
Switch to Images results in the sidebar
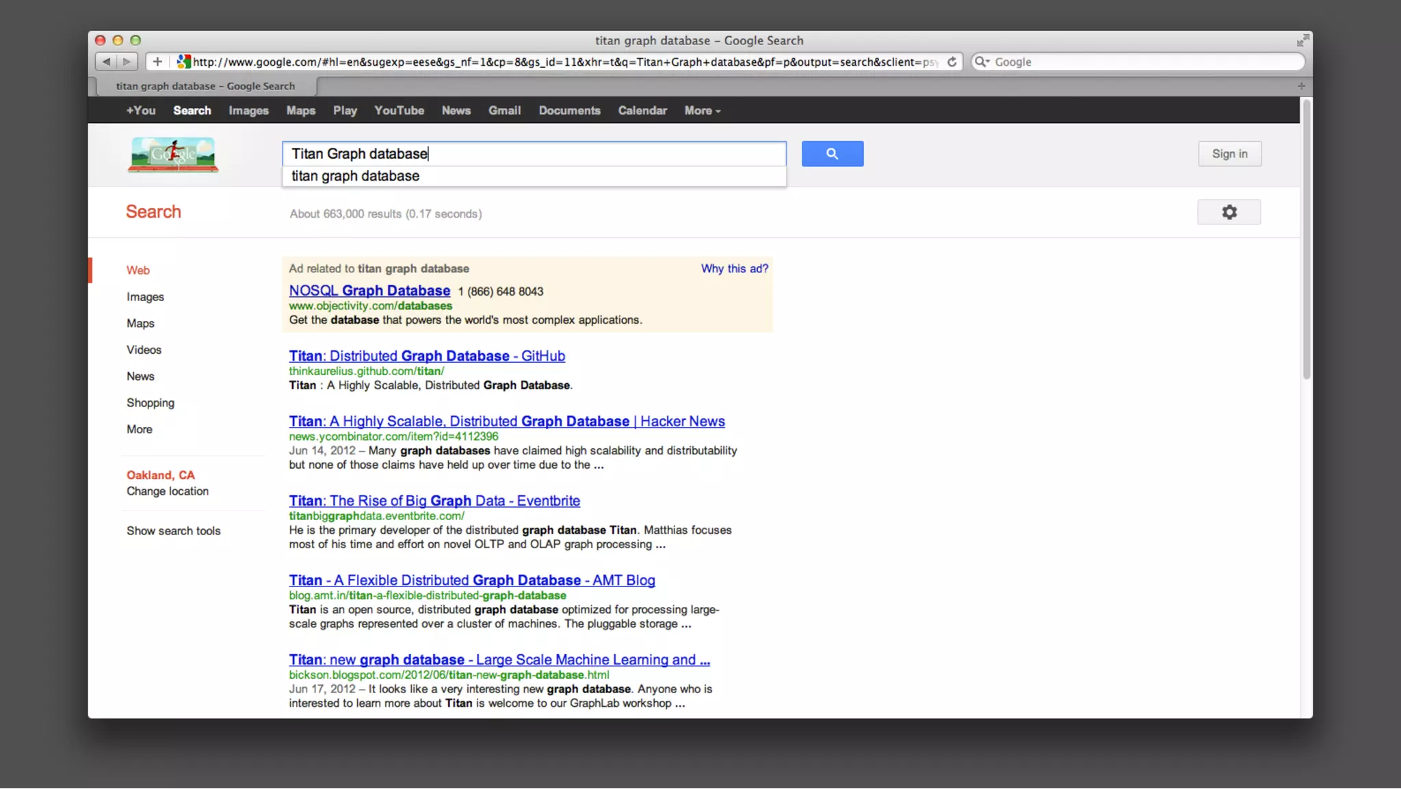pyautogui.click(x=145, y=297)
